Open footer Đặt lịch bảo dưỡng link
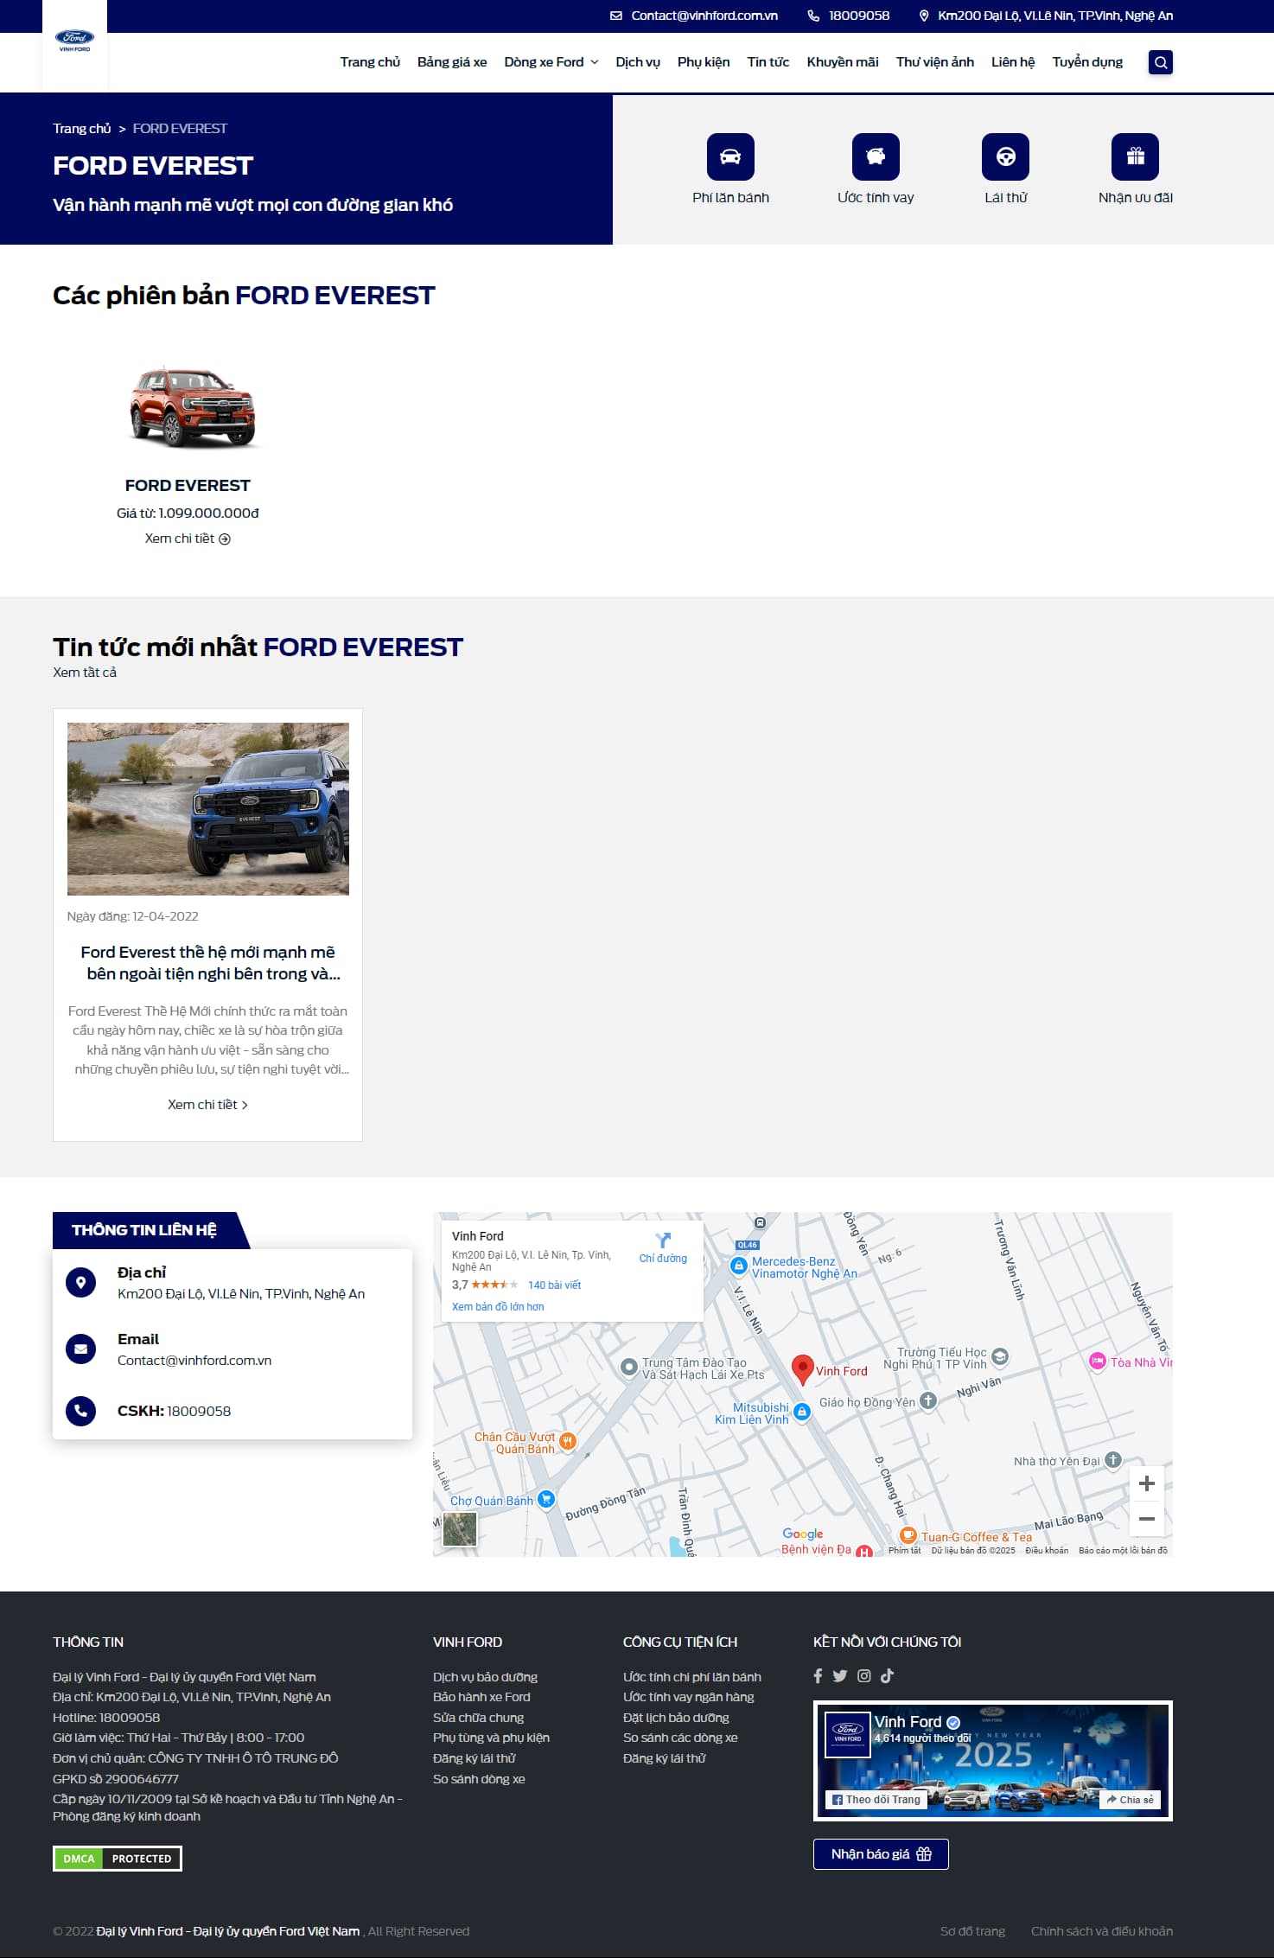 (x=676, y=1718)
